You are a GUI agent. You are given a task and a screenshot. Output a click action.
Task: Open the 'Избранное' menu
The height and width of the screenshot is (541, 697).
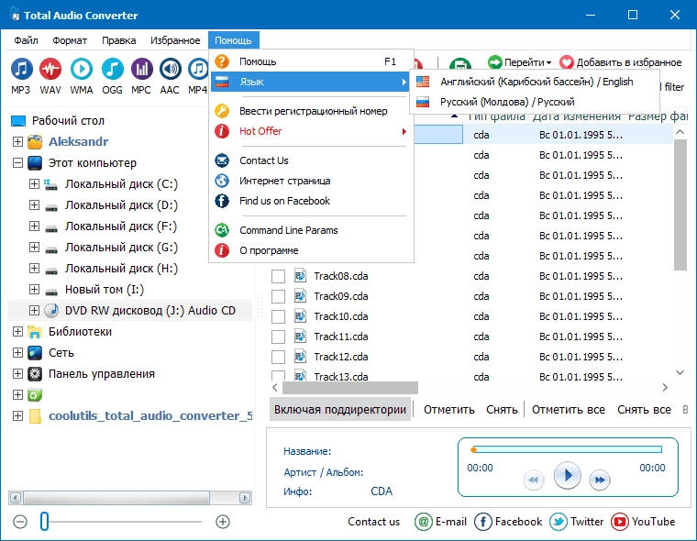click(175, 40)
